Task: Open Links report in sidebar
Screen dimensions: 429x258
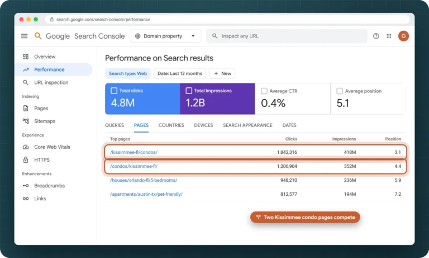Action: (x=40, y=199)
